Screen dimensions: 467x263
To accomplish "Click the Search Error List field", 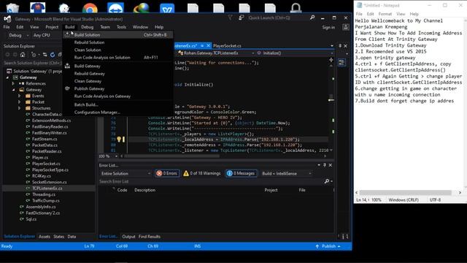I will pyautogui.click(x=212, y=181).
